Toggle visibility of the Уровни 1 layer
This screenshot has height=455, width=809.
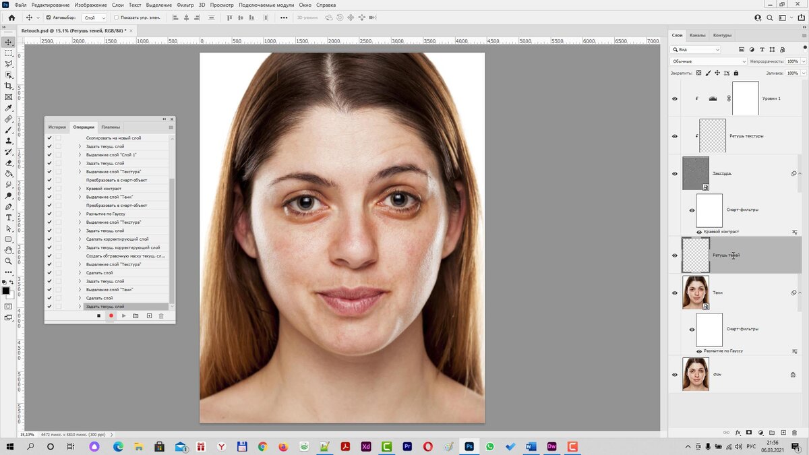point(675,98)
